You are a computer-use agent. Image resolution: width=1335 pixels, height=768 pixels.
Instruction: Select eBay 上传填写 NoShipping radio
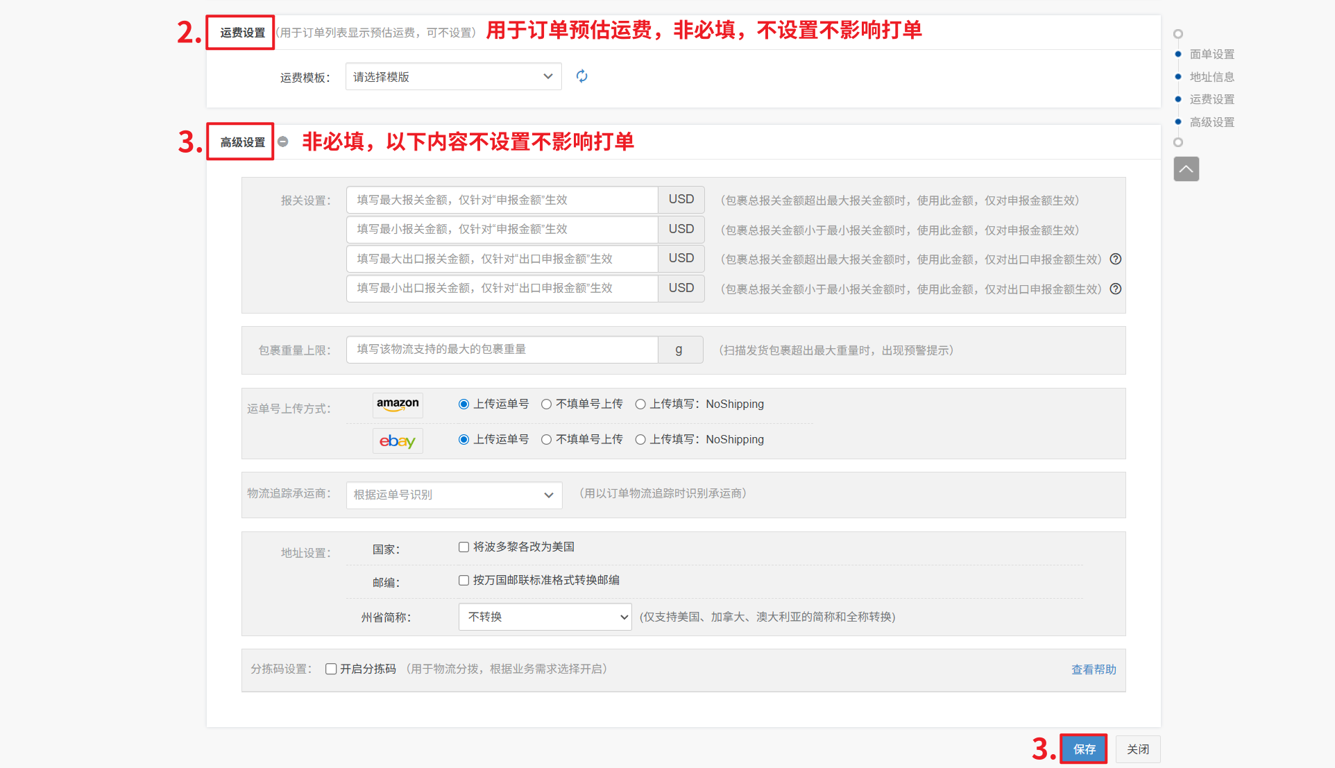(x=640, y=440)
